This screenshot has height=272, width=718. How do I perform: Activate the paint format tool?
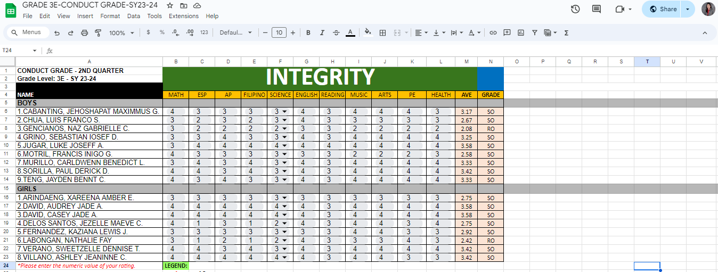pyautogui.click(x=98, y=33)
